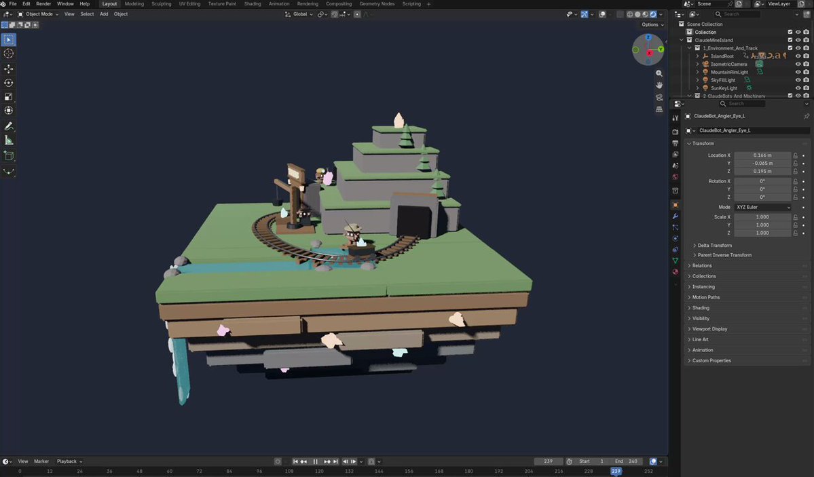Pause the animation playback

pyautogui.click(x=315, y=461)
